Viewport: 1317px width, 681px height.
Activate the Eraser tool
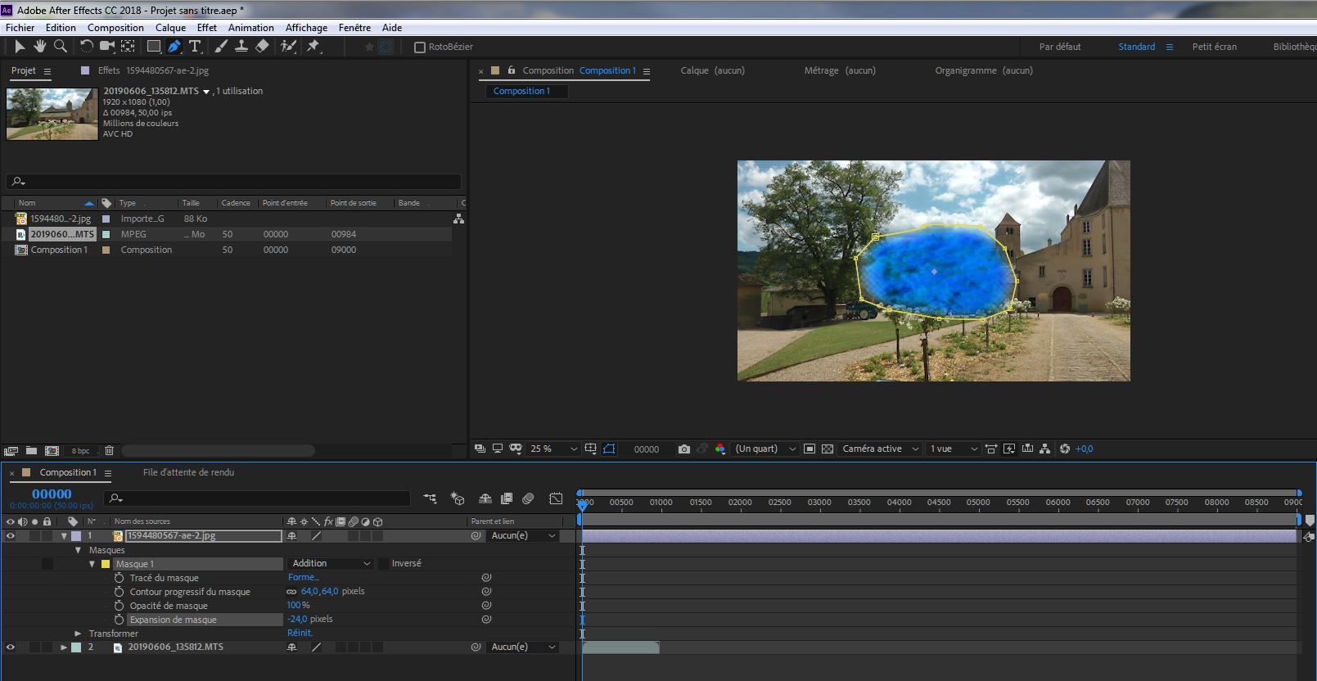pyautogui.click(x=262, y=47)
